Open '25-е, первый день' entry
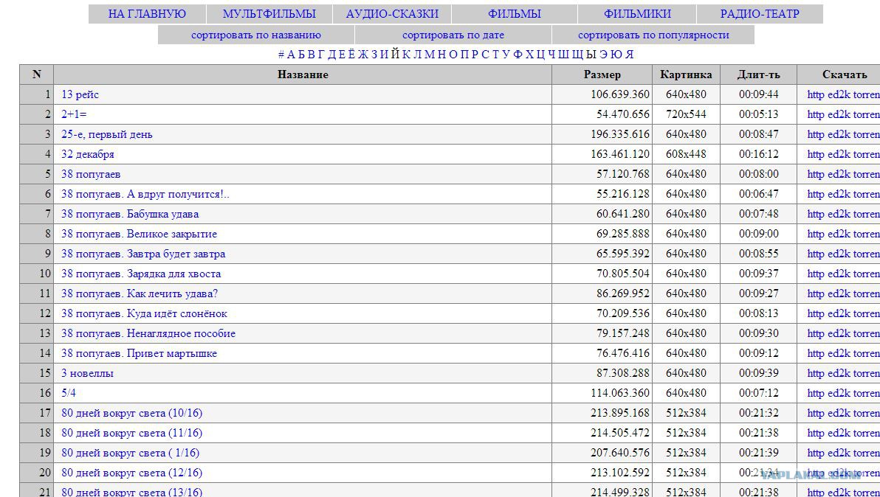The height and width of the screenshot is (497, 880). point(106,134)
